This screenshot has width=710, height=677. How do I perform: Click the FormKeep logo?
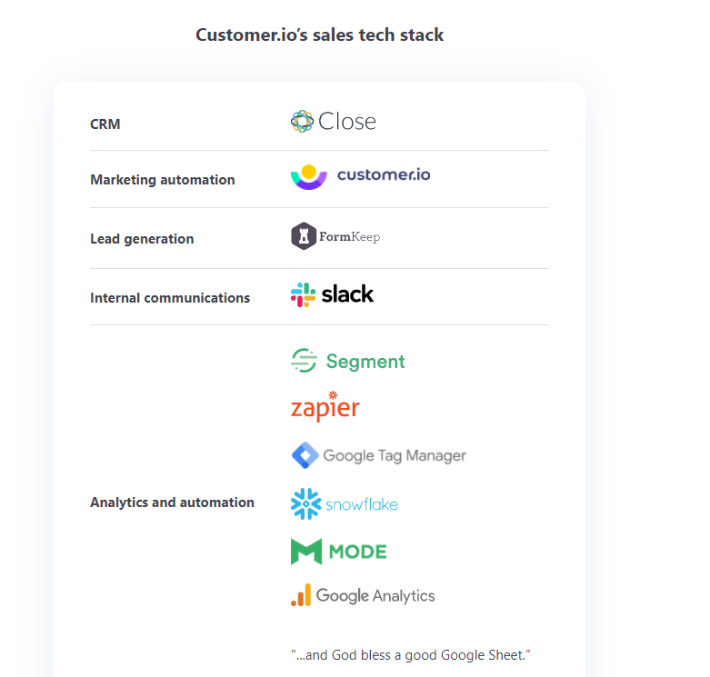(x=335, y=236)
